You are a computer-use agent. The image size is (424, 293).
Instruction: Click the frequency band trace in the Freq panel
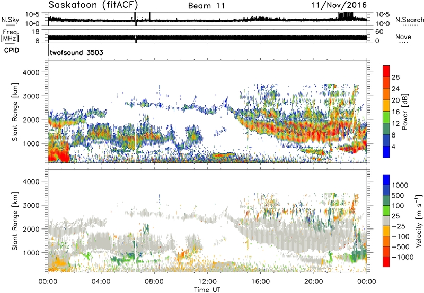click(207, 38)
